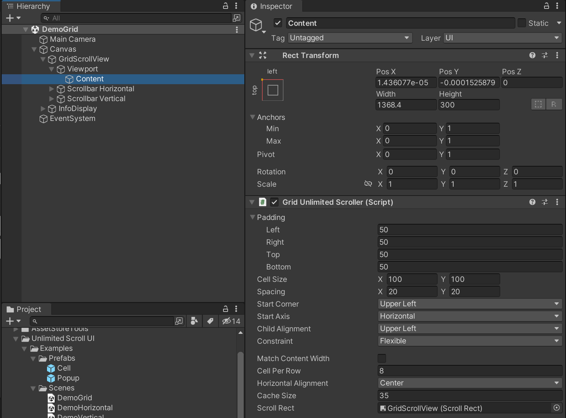The image size is (566, 418).
Task: Open Rect Transform preset settings
Action: 545,55
